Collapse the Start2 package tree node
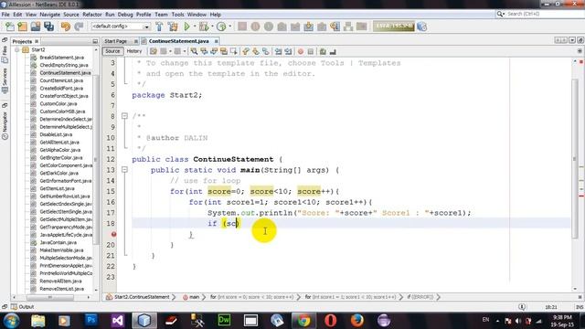 coord(16,49)
